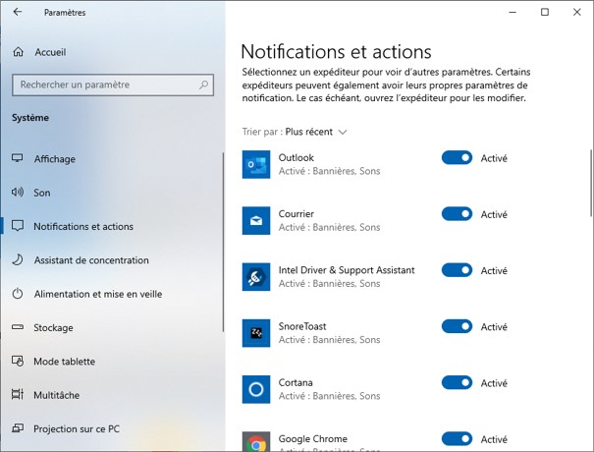This screenshot has height=452, width=594.
Task: Open Courrier notification settings by its name
Action: click(297, 214)
